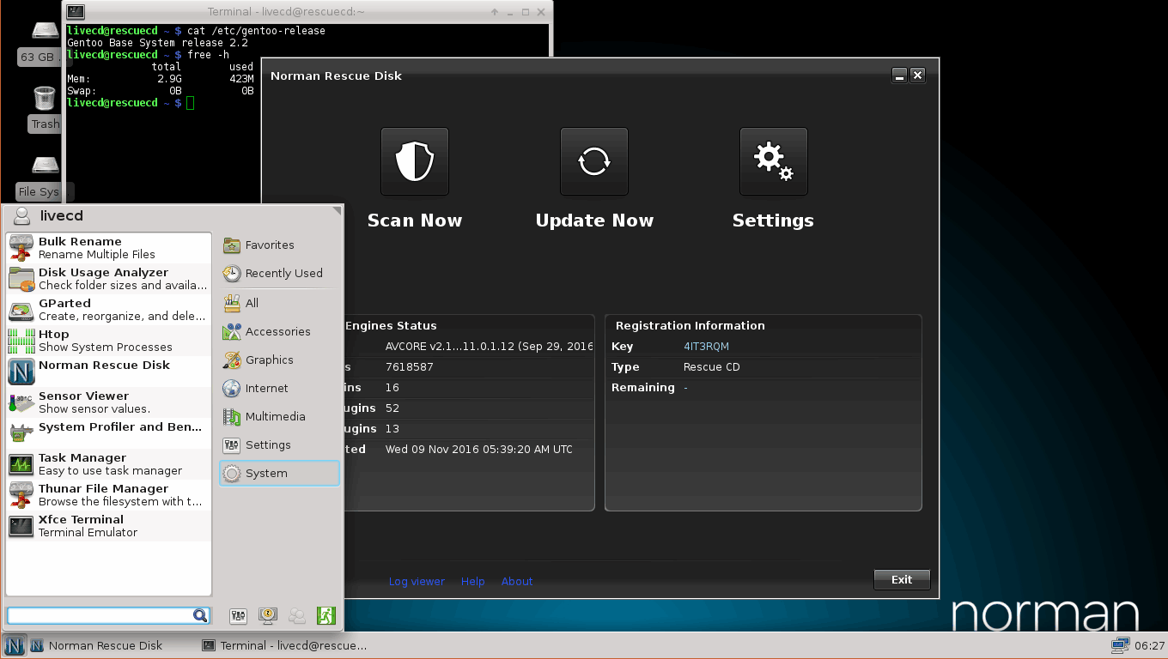Click the livecd user name header
The width and height of the screenshot is (1168, 659).
[62, 216]
